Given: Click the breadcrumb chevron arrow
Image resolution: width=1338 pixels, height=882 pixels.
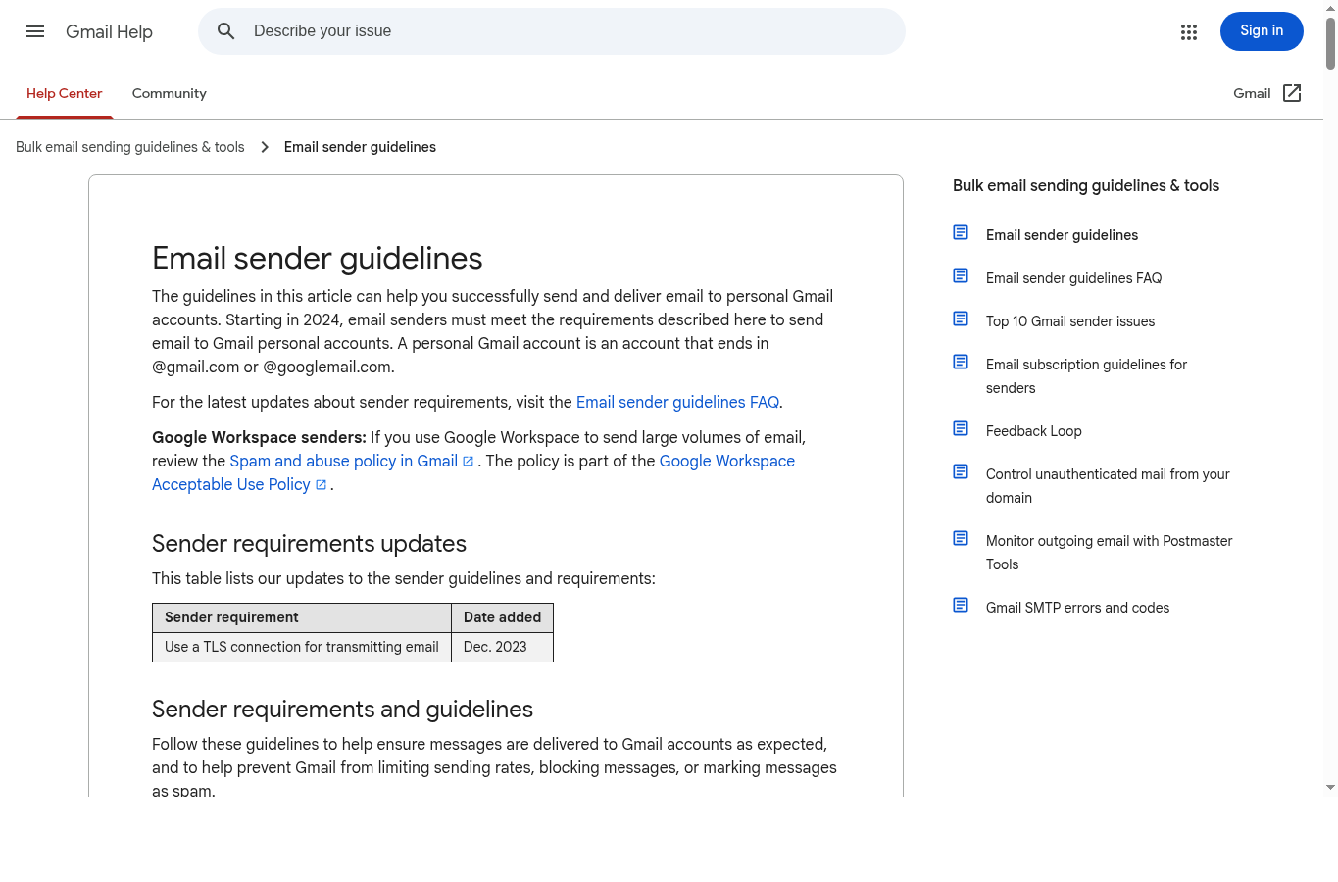Looking at the screenshot, I should pos(265,147).
